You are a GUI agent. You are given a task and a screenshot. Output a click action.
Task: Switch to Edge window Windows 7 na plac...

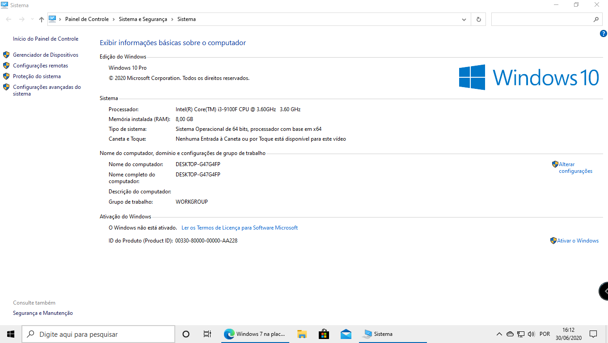pyautogui.click(x=255, y=334)
